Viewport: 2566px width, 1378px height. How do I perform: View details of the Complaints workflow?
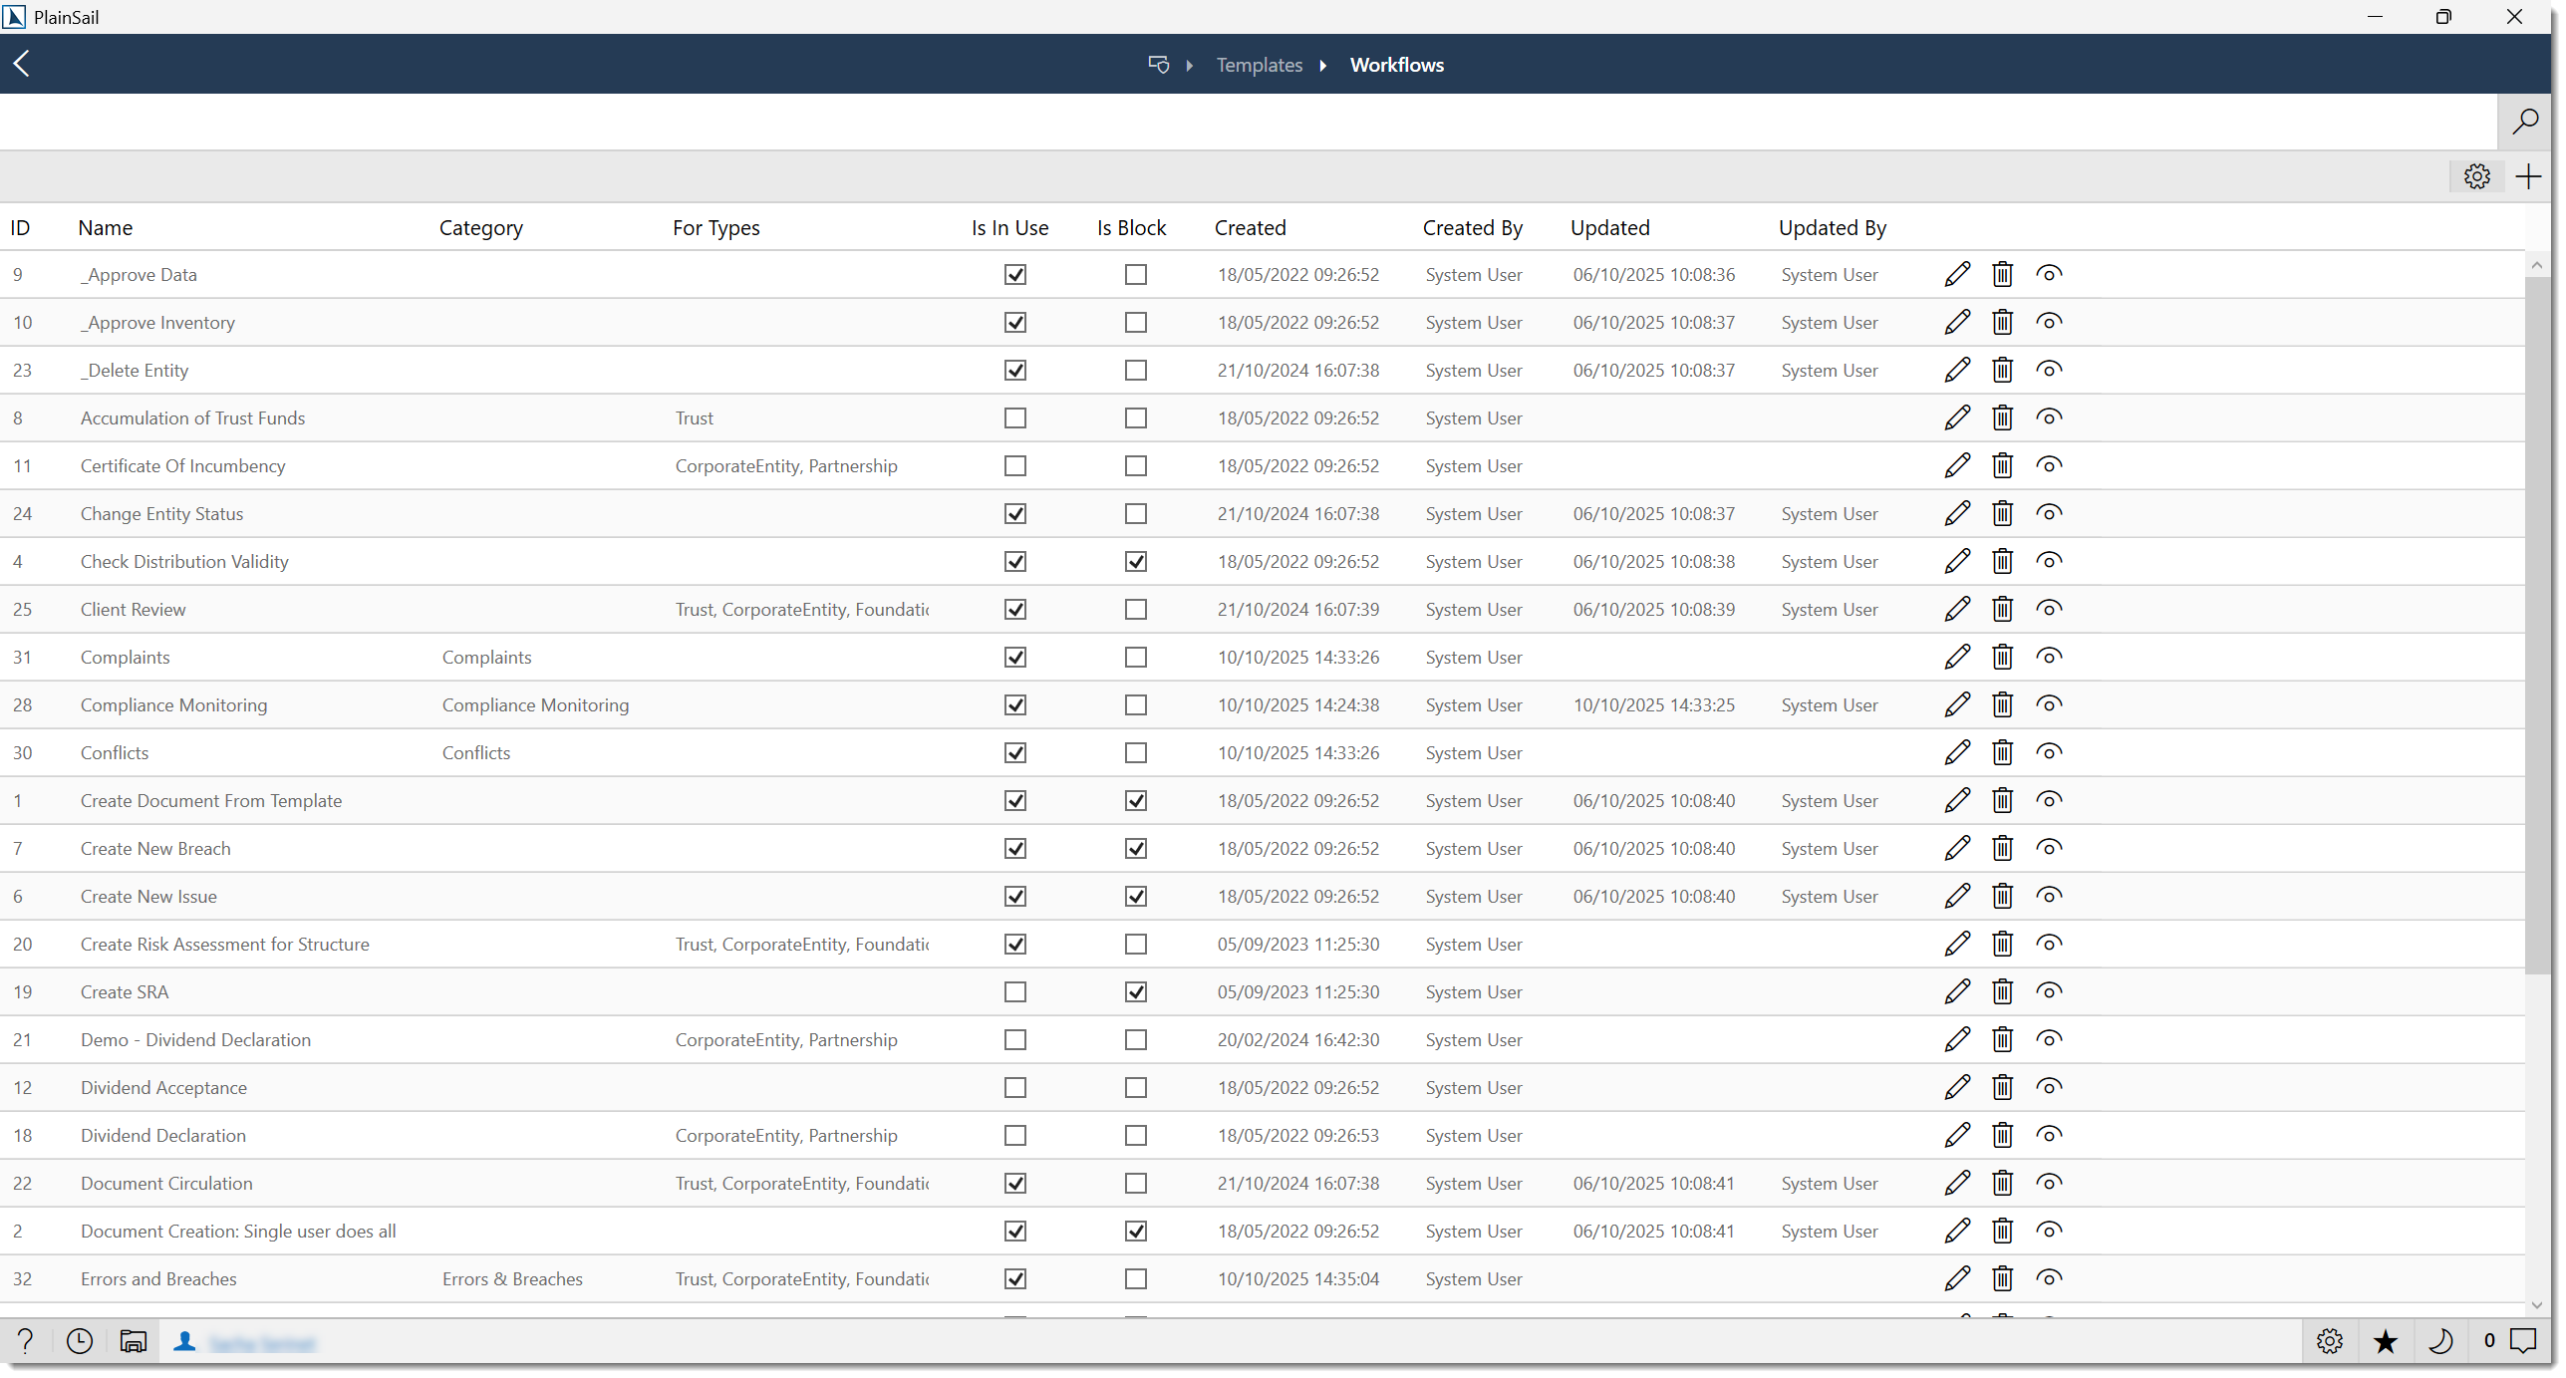click(2049, 657)
